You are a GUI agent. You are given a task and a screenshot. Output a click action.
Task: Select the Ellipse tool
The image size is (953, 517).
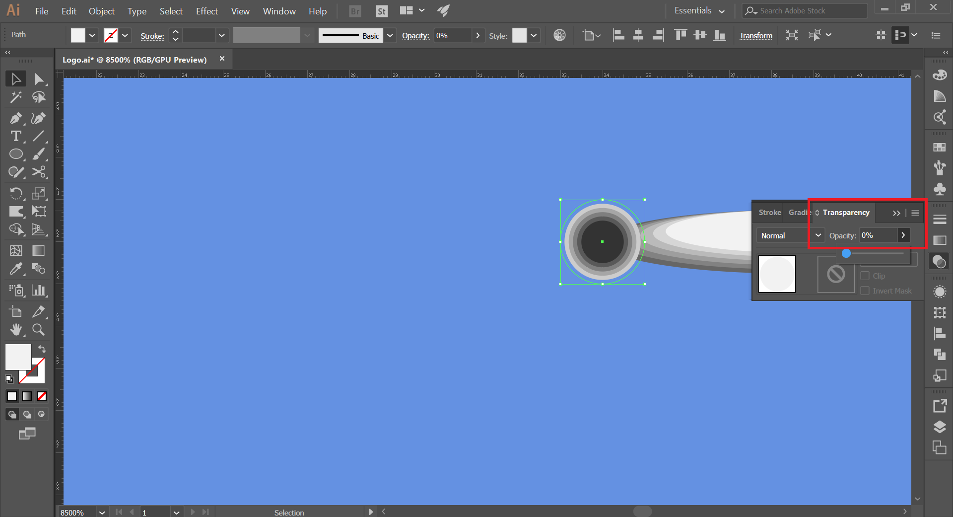(x=16, y=154)
